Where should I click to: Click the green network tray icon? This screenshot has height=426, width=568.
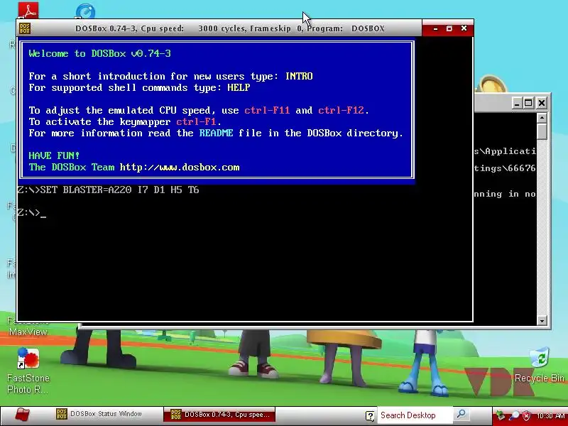pyautogui.click(x=501, y=415)
